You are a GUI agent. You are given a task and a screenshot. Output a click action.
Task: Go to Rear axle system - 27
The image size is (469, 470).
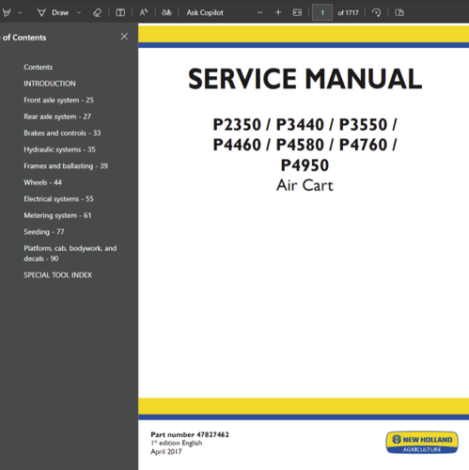coord(57,117)
